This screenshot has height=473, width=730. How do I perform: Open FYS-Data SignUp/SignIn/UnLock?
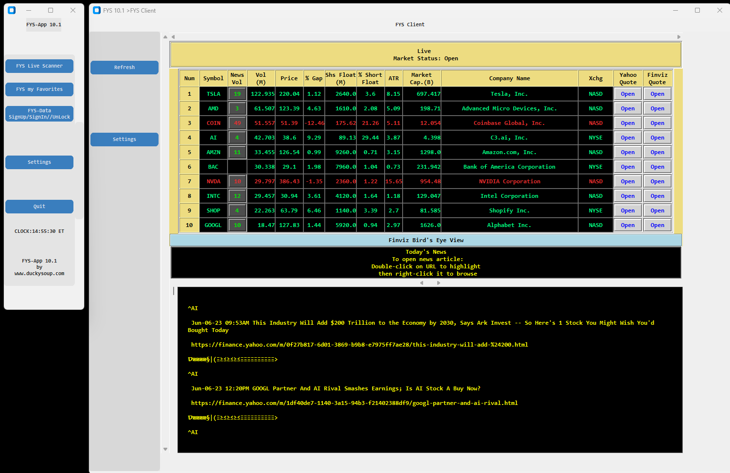click(39, 114)
